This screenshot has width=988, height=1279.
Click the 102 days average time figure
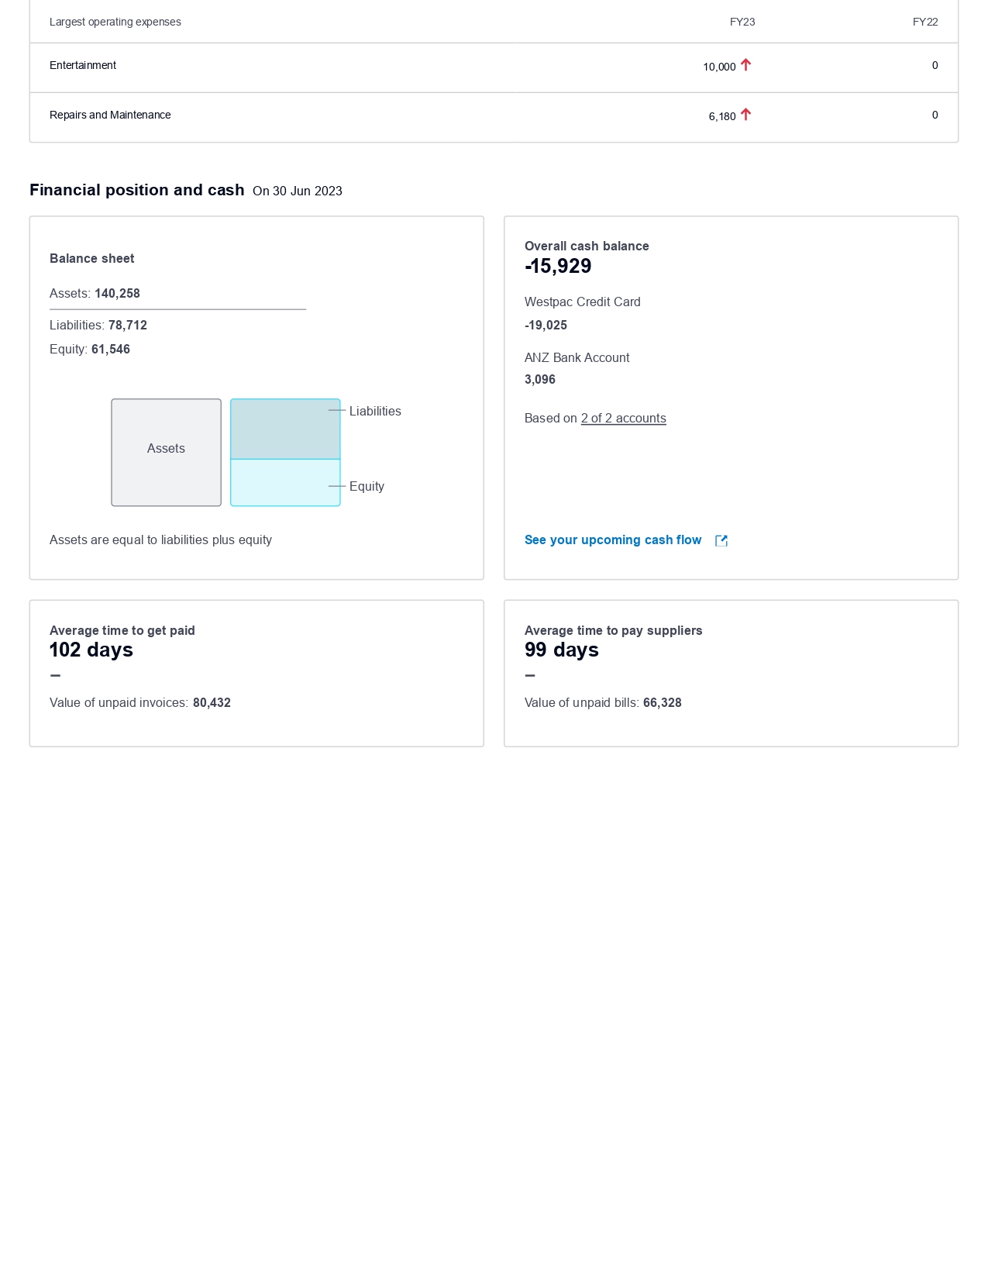coord(91,650)
